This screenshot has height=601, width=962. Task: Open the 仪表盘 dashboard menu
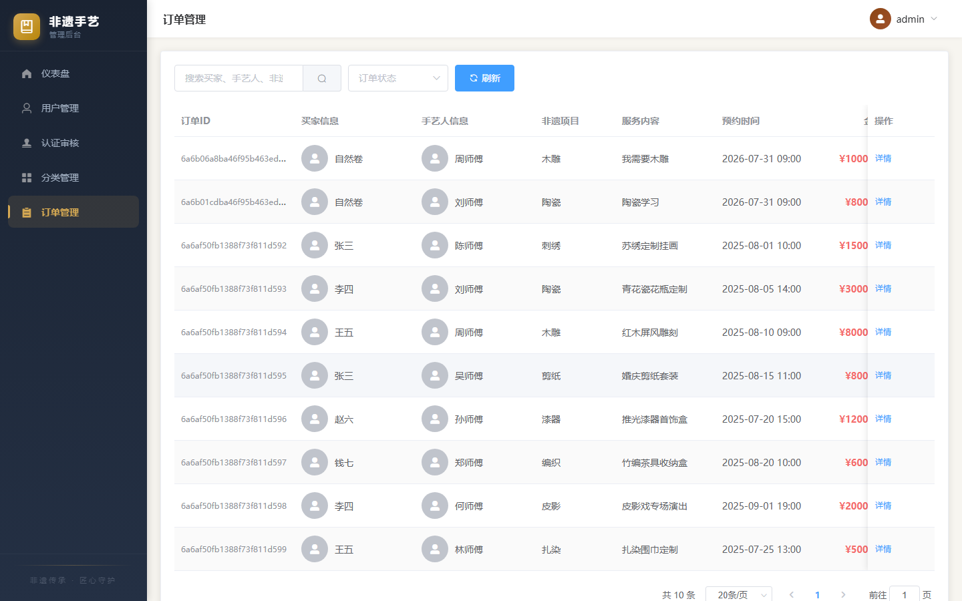click(x=73, y=73)
